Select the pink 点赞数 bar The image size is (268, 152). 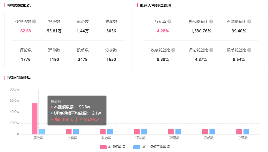tap(69, 132)
